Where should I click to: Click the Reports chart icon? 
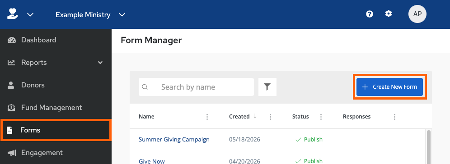11,62
